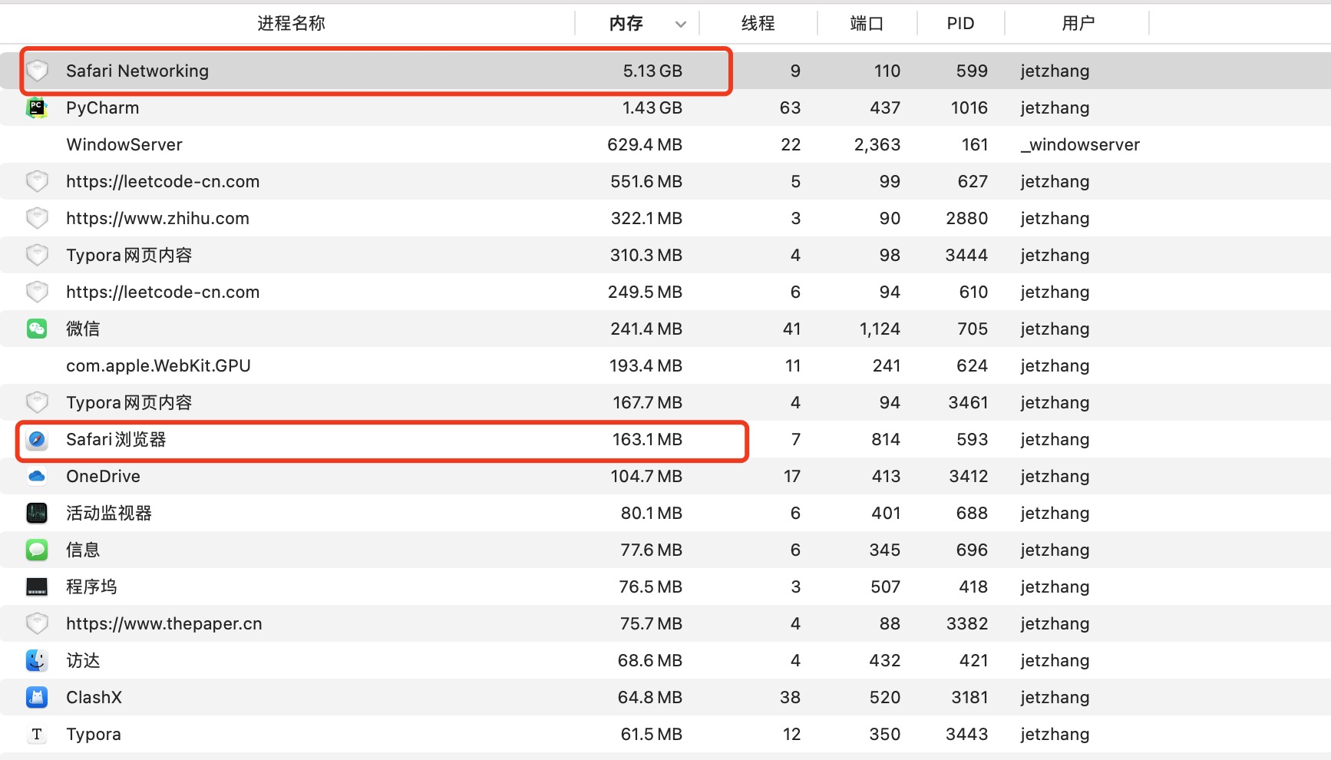Image resolution: width=1331 pixels, height=760 pixels.
Task: Select the ClashX process name
Action: (94, 697)
